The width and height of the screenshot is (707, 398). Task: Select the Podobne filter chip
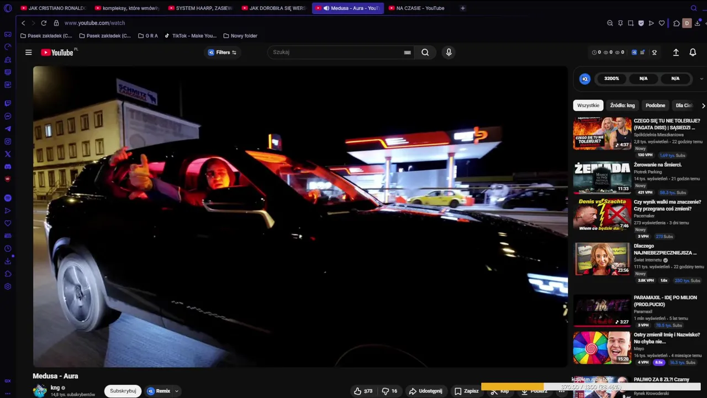coord(656,106)
